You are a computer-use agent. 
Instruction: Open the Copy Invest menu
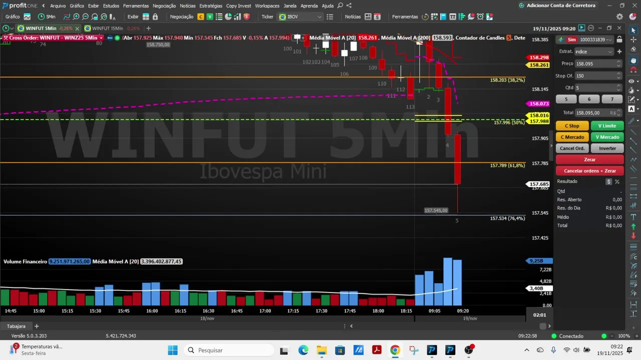pyautogui.click(x=238, y=6)
